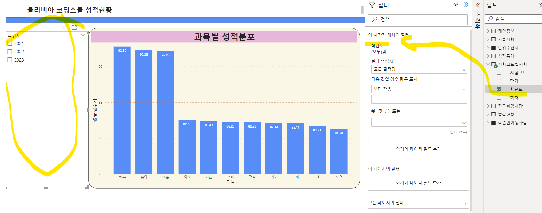Add data field under 이 페이지의 필터
The width and height of the screenshot is (542, 213).
click(x=419, y=183)
